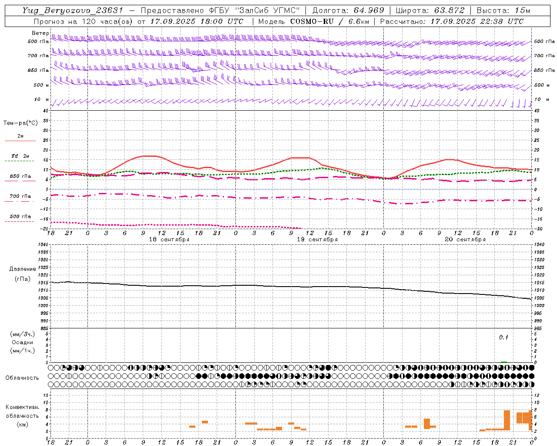
Task: Click the 0.1 precipitation amount value
Action: [503, 337]
